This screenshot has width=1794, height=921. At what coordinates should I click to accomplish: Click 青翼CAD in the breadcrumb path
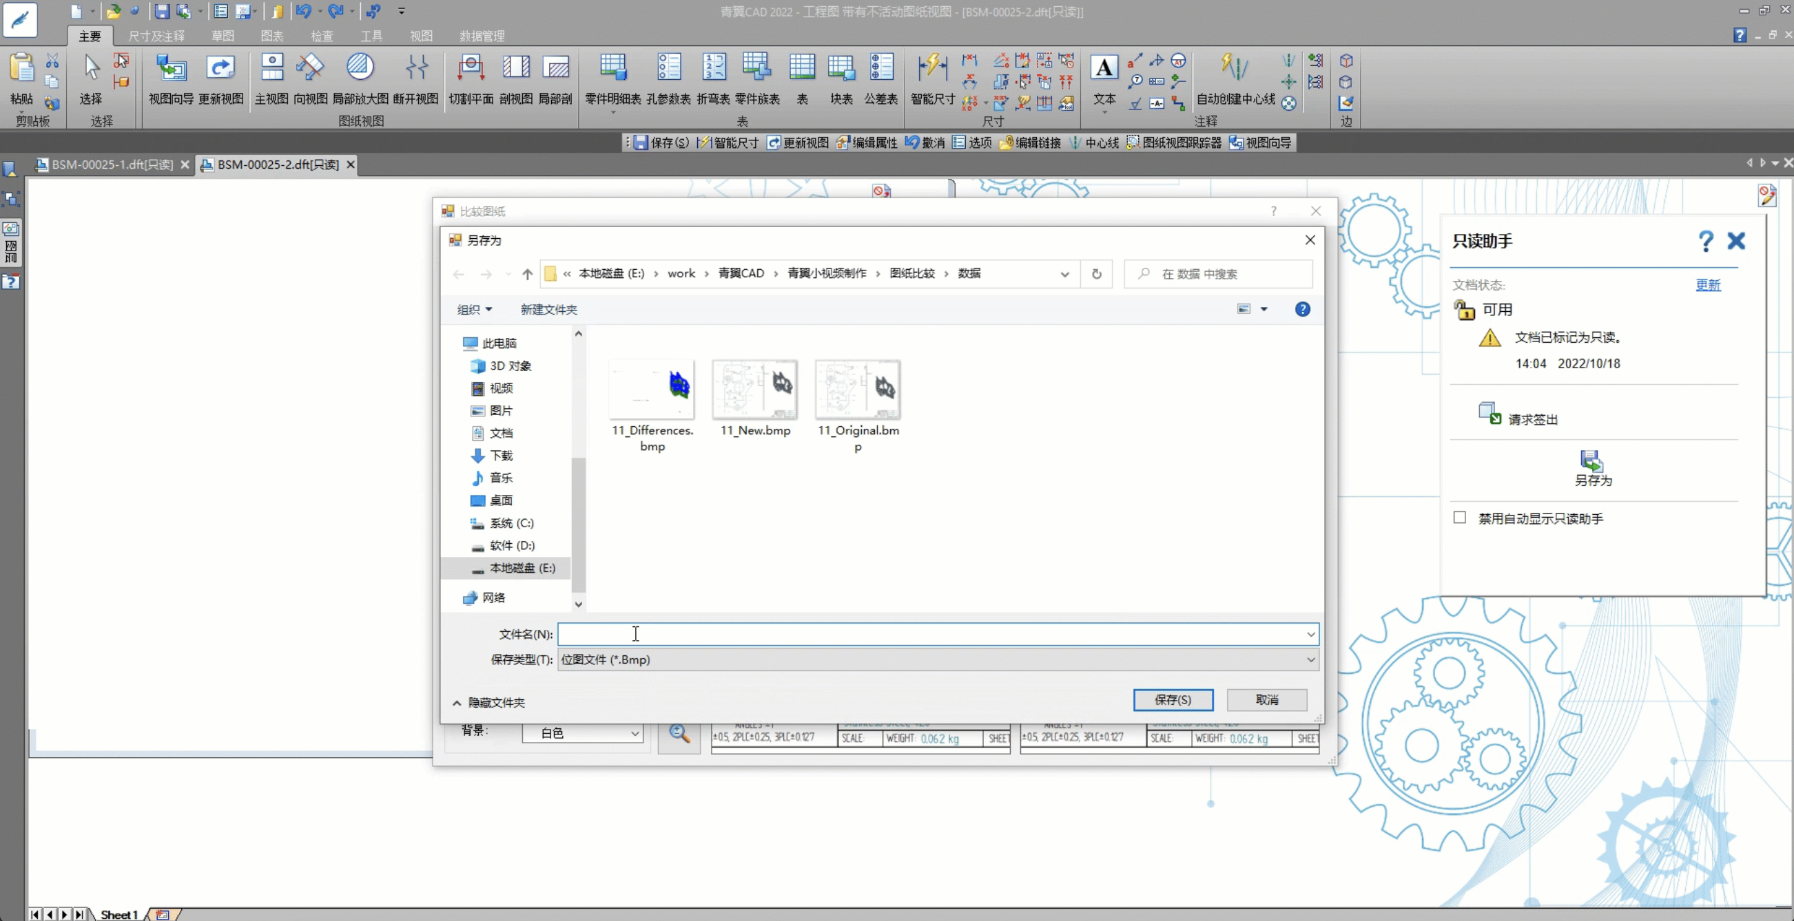[x=741, y=273]
